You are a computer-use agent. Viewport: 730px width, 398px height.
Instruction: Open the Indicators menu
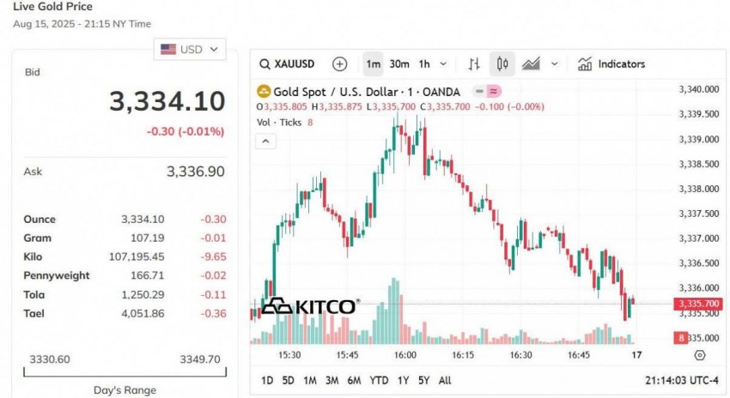[611, 63]
